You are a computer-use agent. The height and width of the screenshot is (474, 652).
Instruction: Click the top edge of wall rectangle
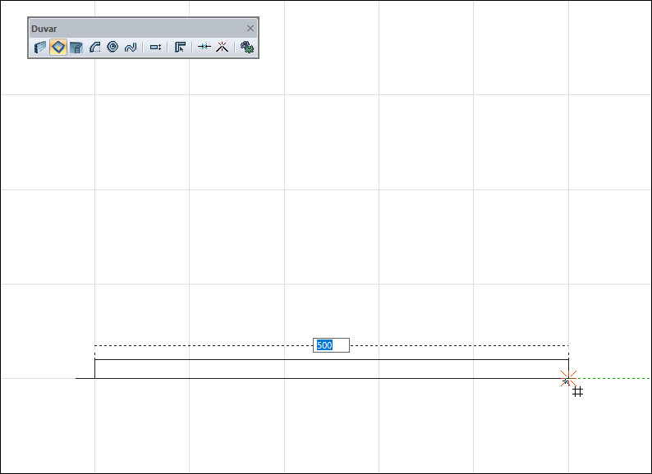pos(332,359)
